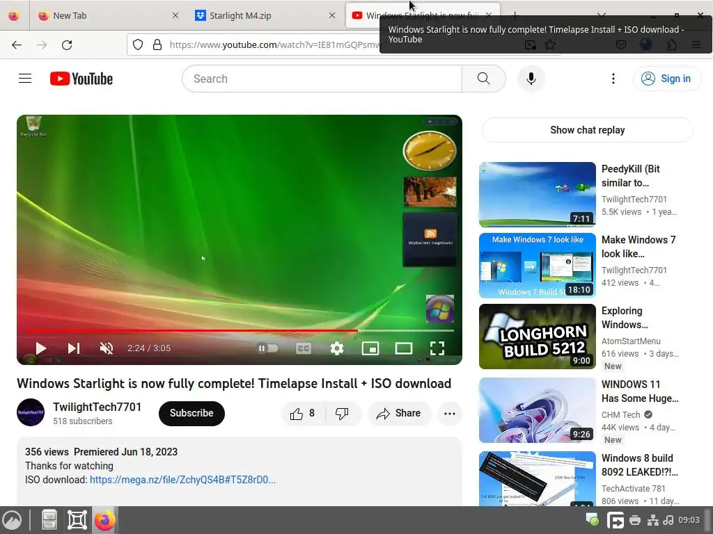Reload the current page
713x534 pixels.
point(67,44)
